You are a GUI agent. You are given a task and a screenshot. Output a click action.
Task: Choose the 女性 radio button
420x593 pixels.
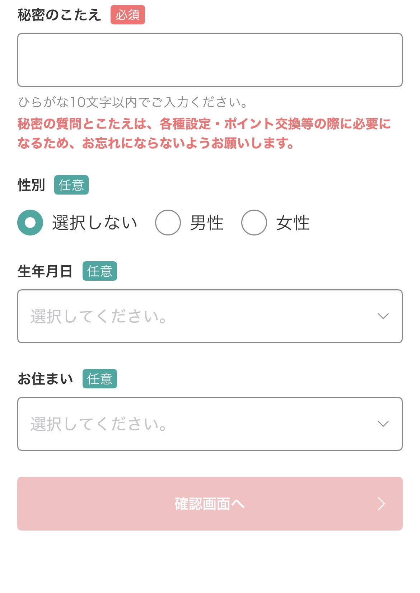point(254,223)
